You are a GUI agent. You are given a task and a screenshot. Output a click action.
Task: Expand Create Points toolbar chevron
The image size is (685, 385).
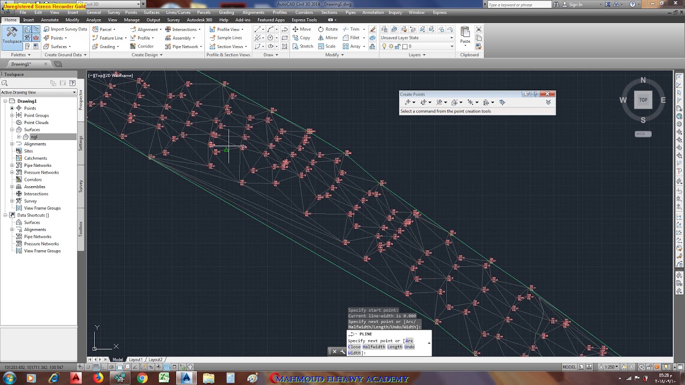tap(548, 102)
